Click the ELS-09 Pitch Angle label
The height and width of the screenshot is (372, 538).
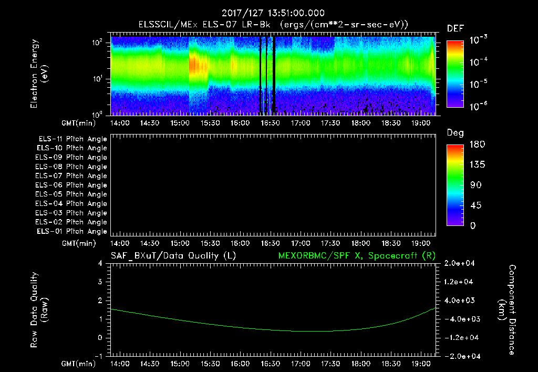pyautogui.click(x=71, y=158)
